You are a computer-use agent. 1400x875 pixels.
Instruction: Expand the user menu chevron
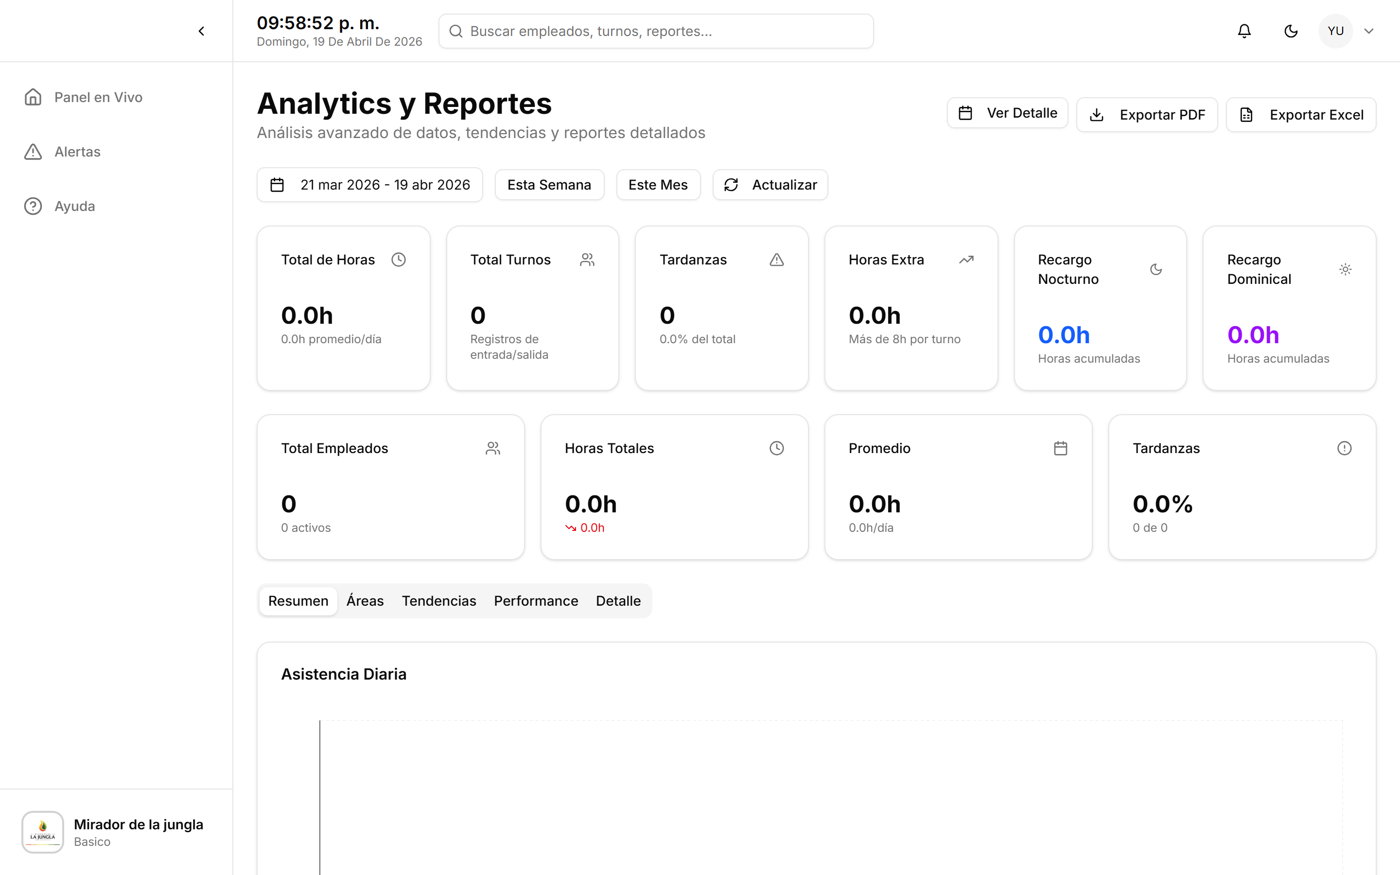point(1369,31)
